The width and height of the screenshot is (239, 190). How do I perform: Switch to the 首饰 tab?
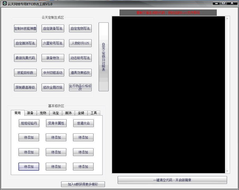click(68, 113)
